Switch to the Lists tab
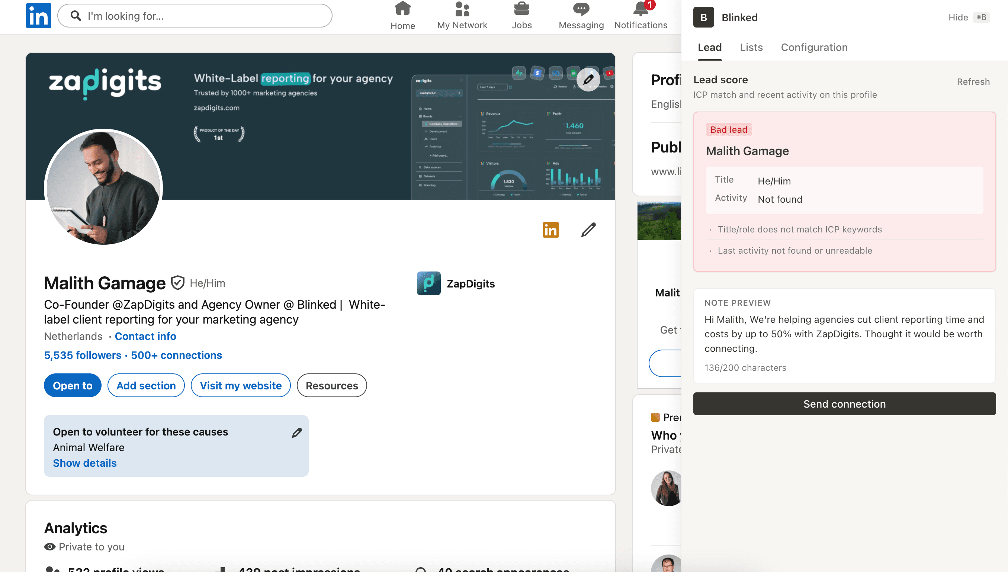Image resolution: width=1008 pixels, height=572 pixels. click(x=751, y=48)
